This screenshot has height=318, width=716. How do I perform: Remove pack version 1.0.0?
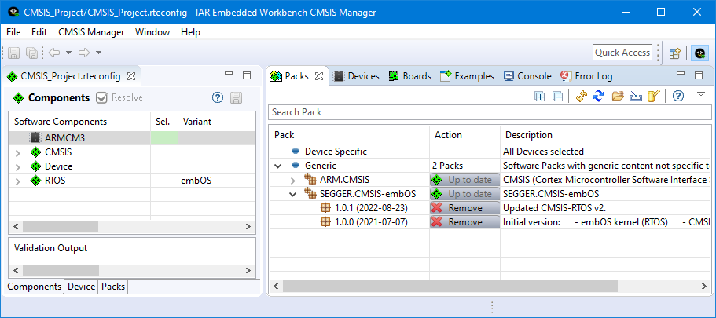pos(464,222)
